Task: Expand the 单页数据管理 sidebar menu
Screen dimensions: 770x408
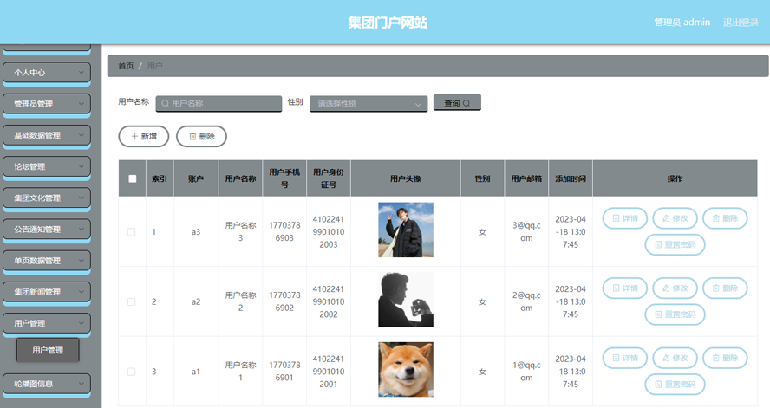Action: pyautogui.click(x=47, y=261)
